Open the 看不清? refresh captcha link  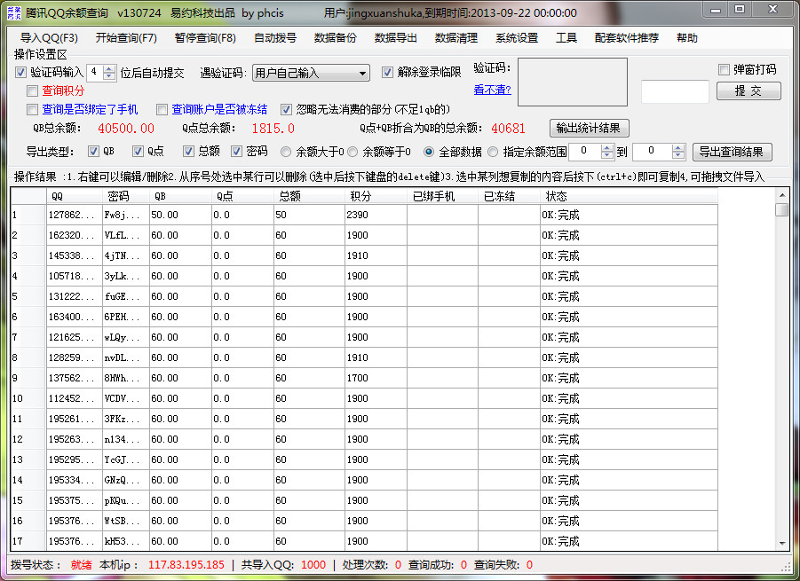pos(492,90)
